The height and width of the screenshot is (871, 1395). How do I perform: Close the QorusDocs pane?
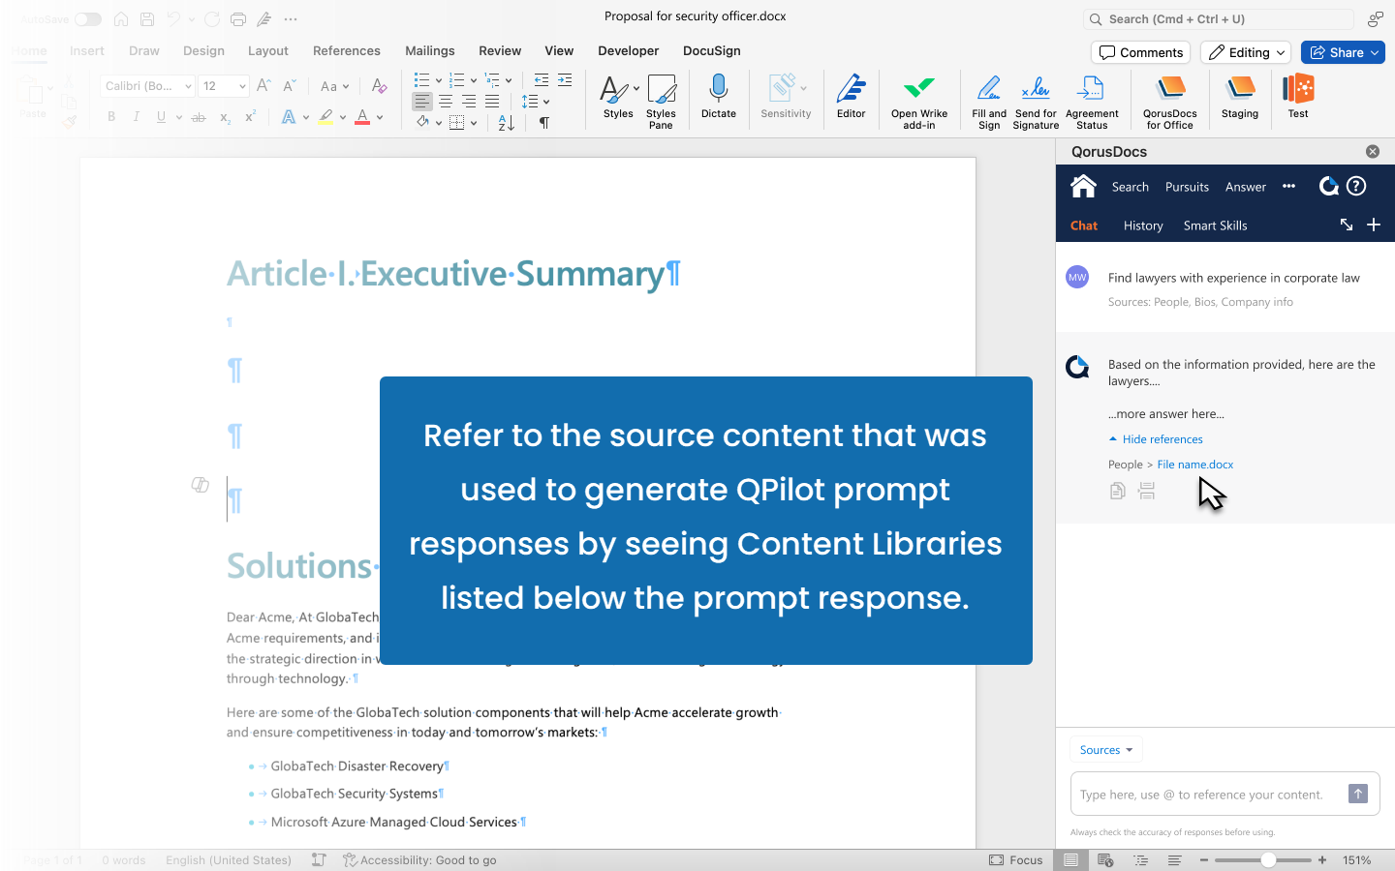coord(1373,151)
